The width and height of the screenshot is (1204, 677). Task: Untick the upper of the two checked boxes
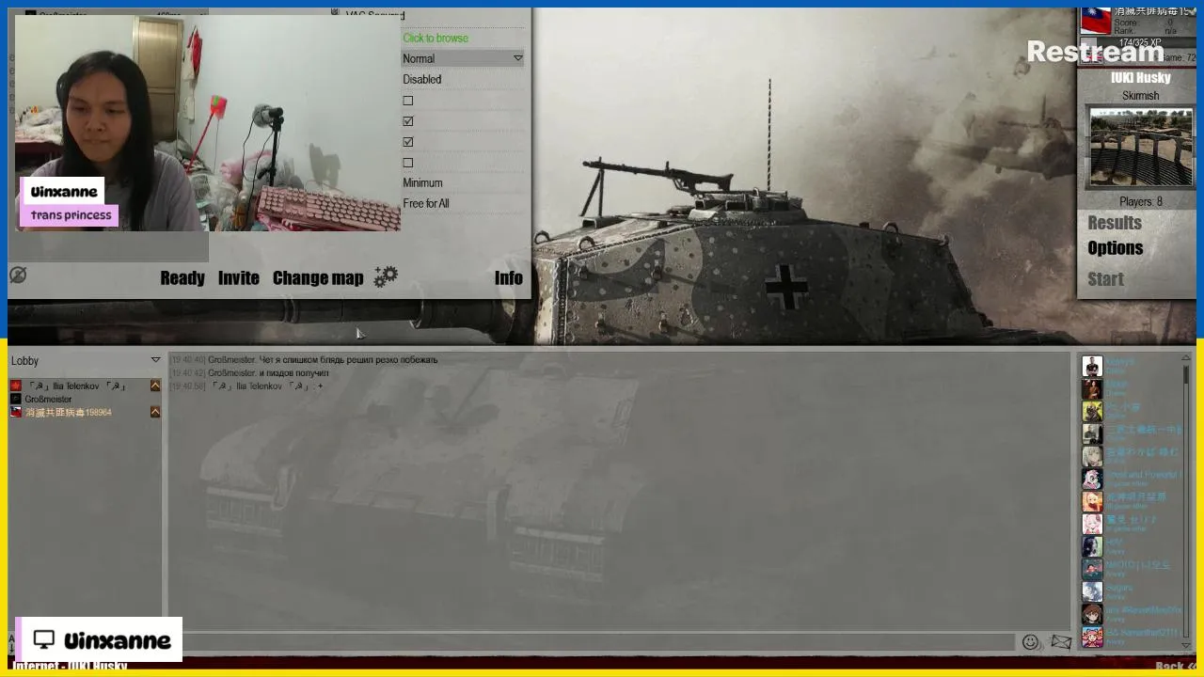pos(408,121)
